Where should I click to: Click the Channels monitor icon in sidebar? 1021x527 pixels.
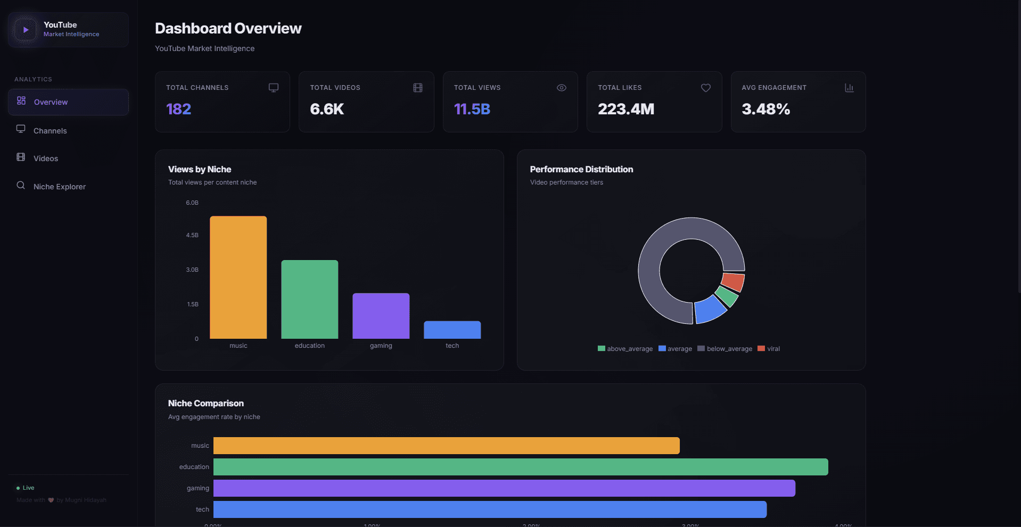tap(21, 129)
